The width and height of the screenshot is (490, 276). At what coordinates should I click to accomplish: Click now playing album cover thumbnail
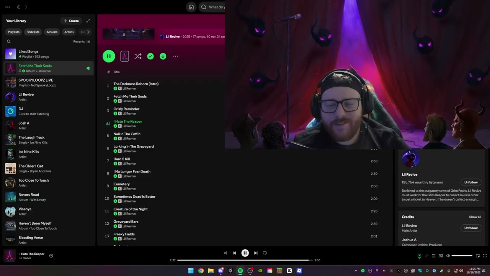[10, 256]
